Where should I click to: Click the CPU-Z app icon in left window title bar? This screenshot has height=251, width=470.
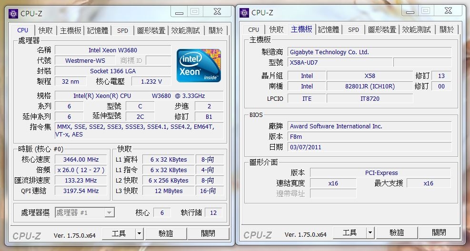pyautogui.click(x=13, y=13)
